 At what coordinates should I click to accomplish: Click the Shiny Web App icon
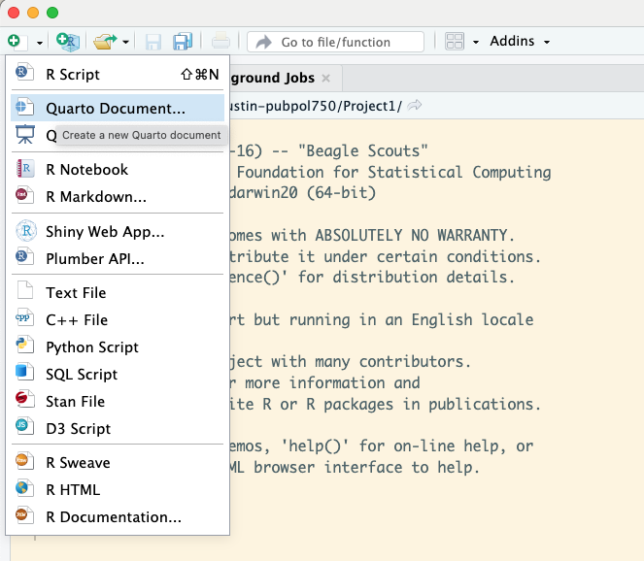pyautogui.click(x=26, y=231)
